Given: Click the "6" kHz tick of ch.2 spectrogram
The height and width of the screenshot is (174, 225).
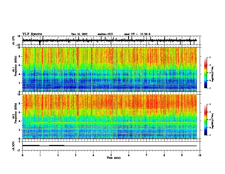Looking at the screenshot, I should (x=20, y=112).
